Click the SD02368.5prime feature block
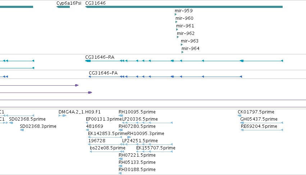Screen dimensions: 306x175 click(11, 123)
